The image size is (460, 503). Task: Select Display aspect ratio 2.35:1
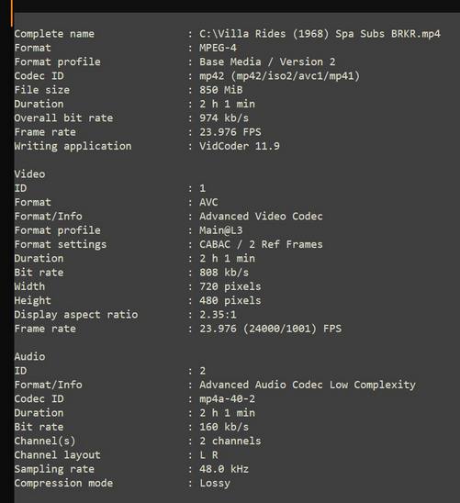click(218, 315)
